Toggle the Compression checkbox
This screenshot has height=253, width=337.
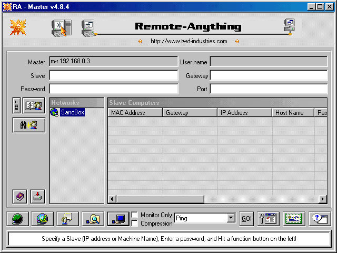[135, 223]
